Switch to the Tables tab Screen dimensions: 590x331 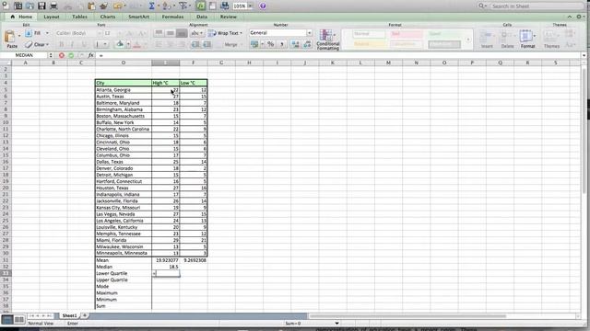click(80, 17)
